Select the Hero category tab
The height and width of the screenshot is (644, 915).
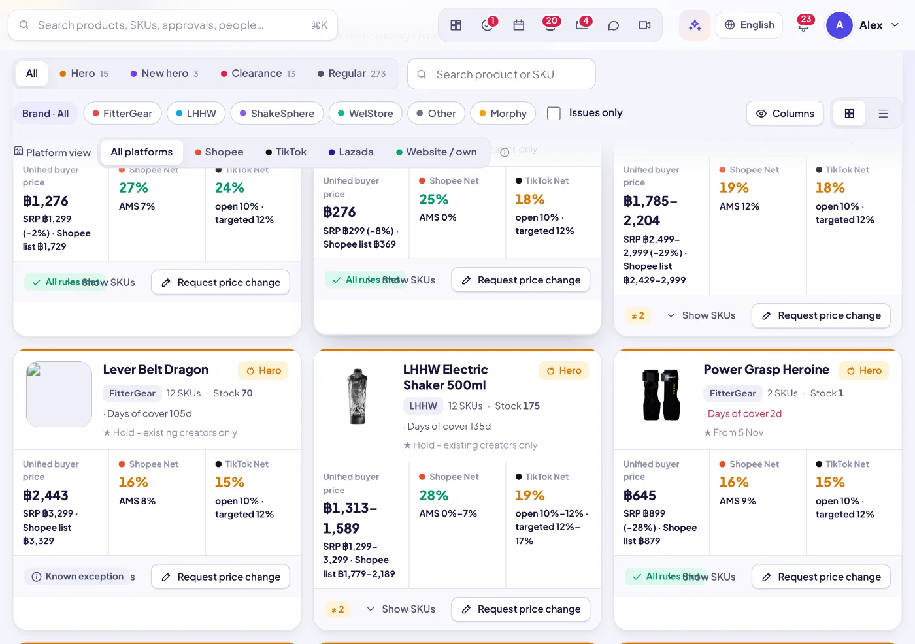[x=84, y=74]
